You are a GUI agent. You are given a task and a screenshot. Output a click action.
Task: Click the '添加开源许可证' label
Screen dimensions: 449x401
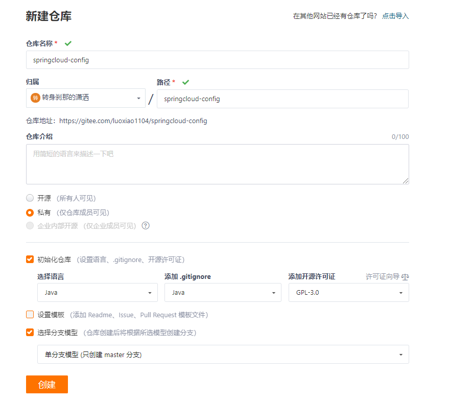click(312, 276)
